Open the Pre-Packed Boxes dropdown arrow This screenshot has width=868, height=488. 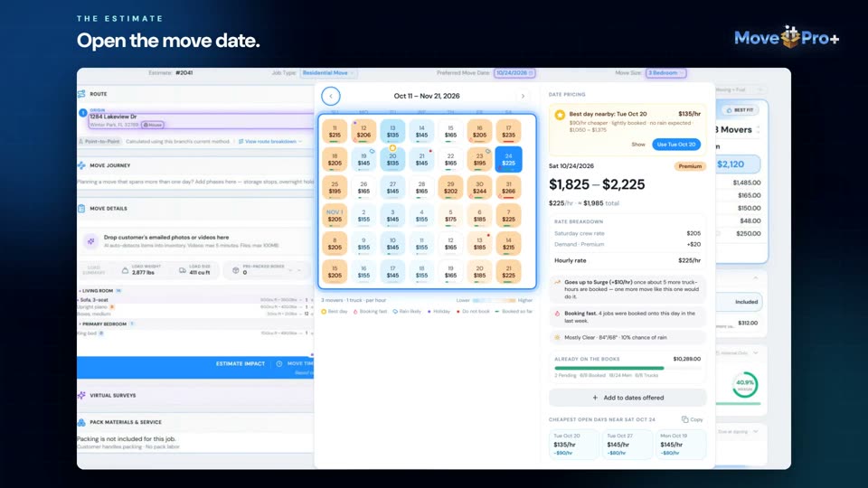290,270
